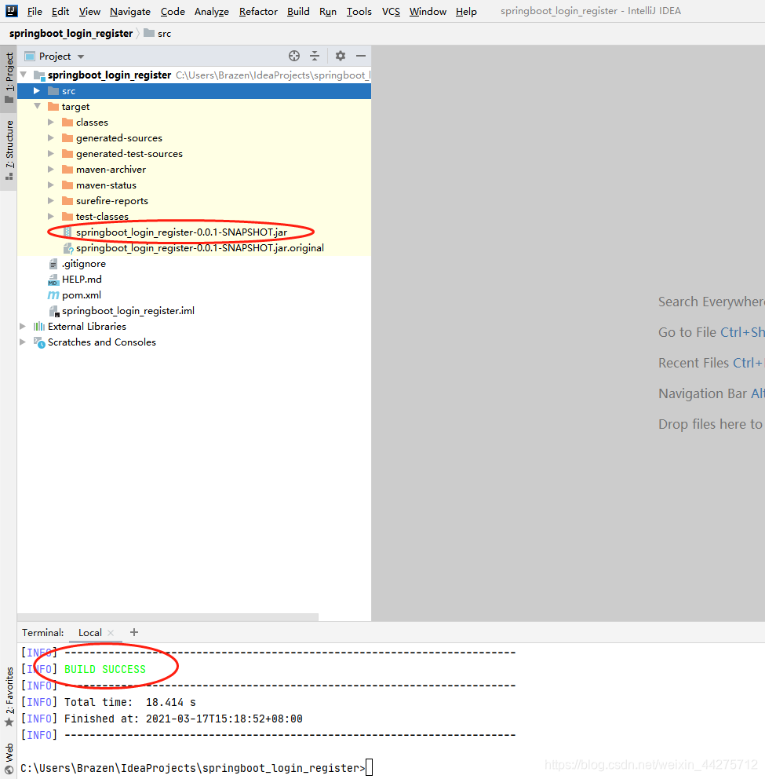The height and width of the screenshot is (779, 765).
Task: Click the terminal command prompt input
Action: 370,767
